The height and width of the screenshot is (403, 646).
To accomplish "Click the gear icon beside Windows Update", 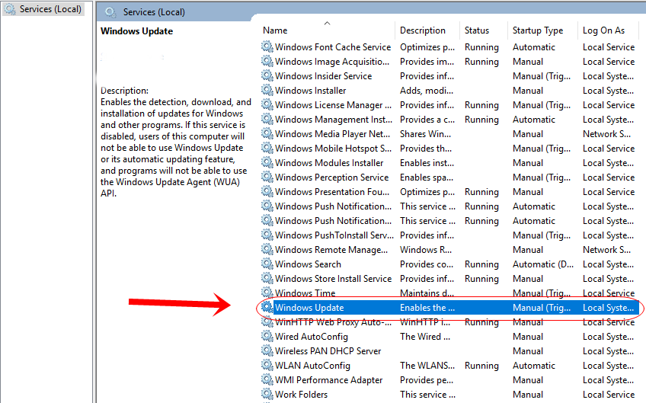I will click(x=267, y=307).
